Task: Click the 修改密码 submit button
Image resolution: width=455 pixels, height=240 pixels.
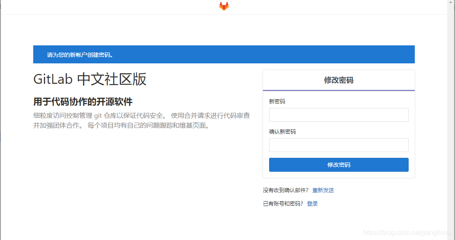Action: tap(338, 164)
